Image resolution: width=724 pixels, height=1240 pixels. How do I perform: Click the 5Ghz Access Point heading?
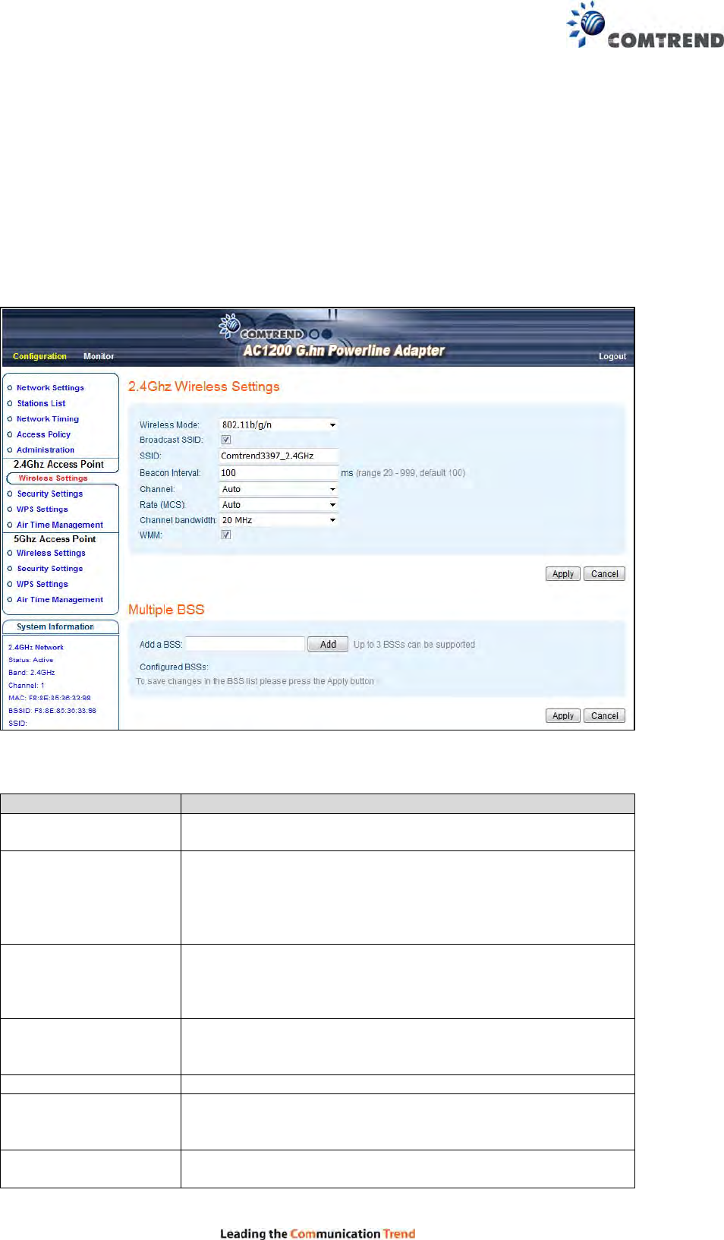coord(55,539)
